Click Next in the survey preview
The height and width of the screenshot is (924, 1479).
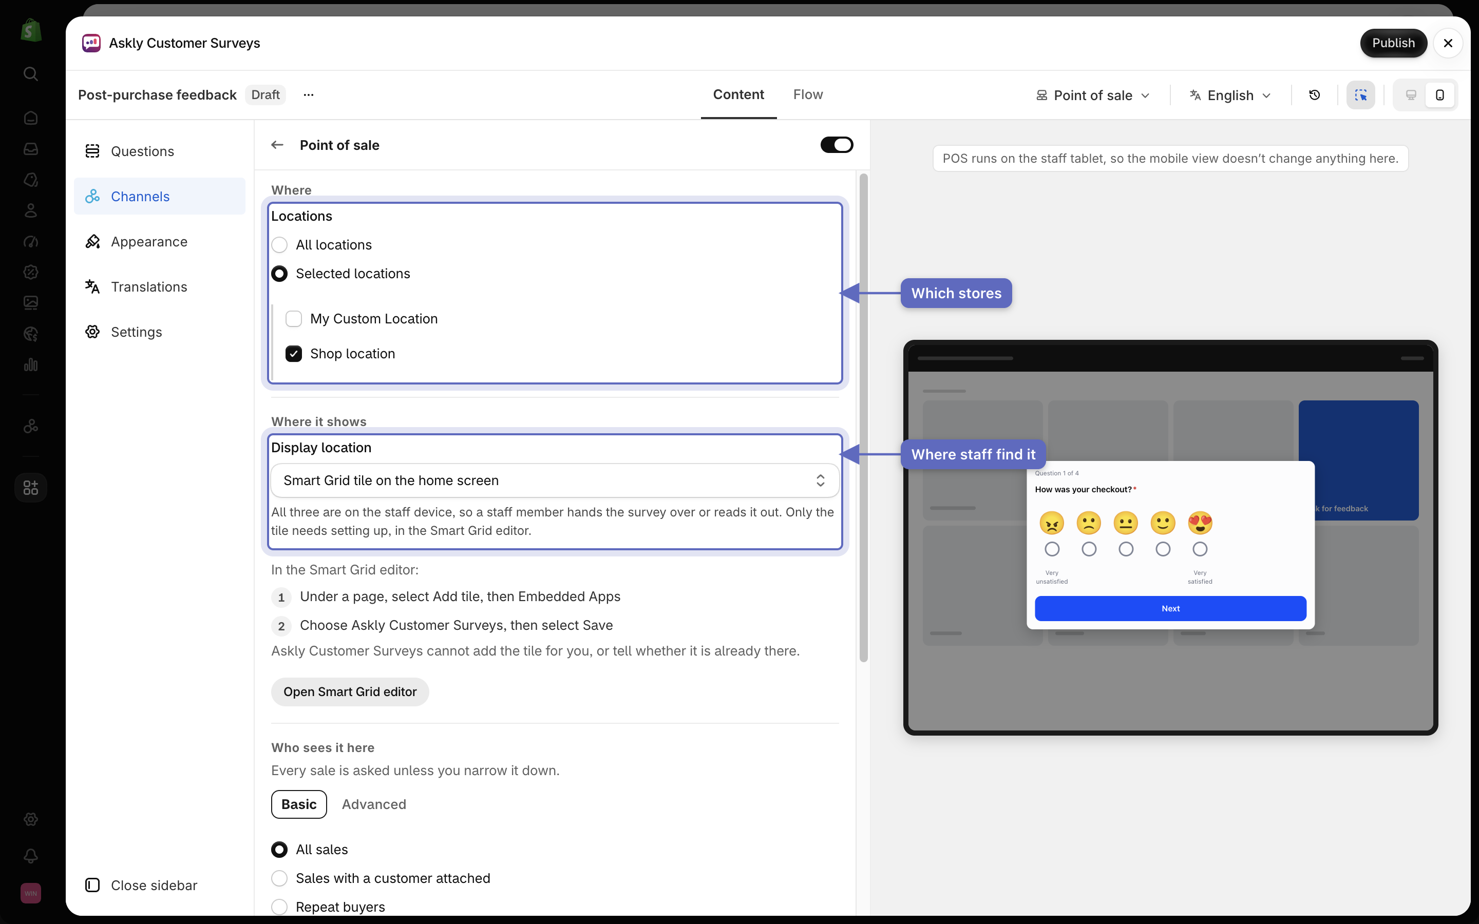(x=1170, y=609)
